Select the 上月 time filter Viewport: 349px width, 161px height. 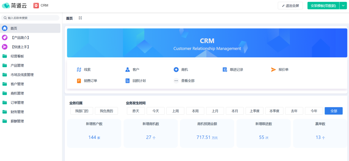(x=215, y=111)
